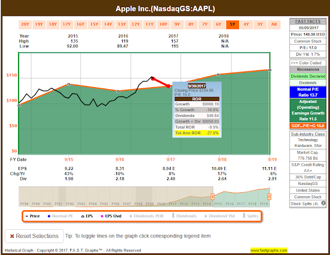Click the Div Yld: 1.7% value
Screen dimensions: 330x255
(x=308, y=54)
